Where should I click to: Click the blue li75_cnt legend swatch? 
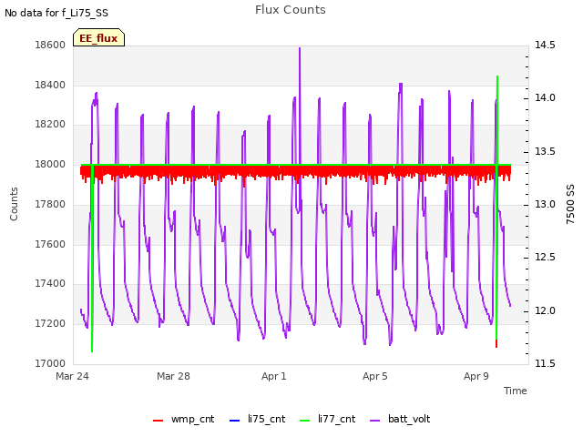click(235, 421)
